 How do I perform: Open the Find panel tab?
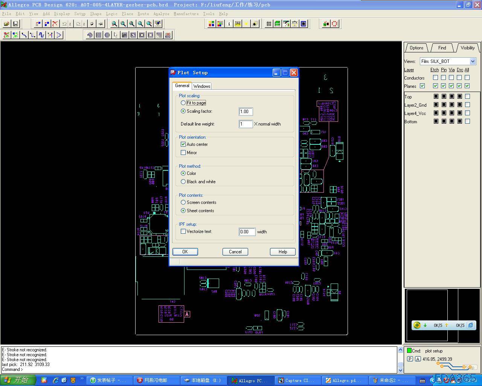442,48
